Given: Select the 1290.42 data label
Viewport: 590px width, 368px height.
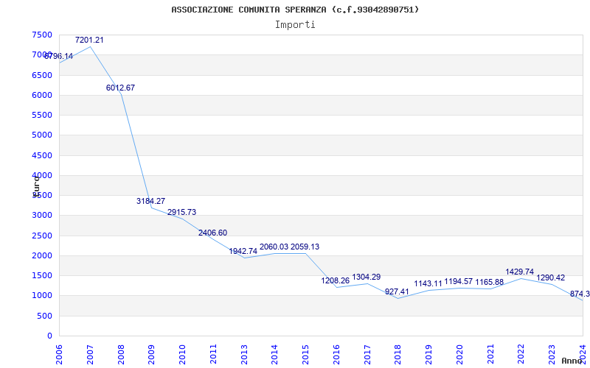Looking at the screenshot, I should (550, 278).
